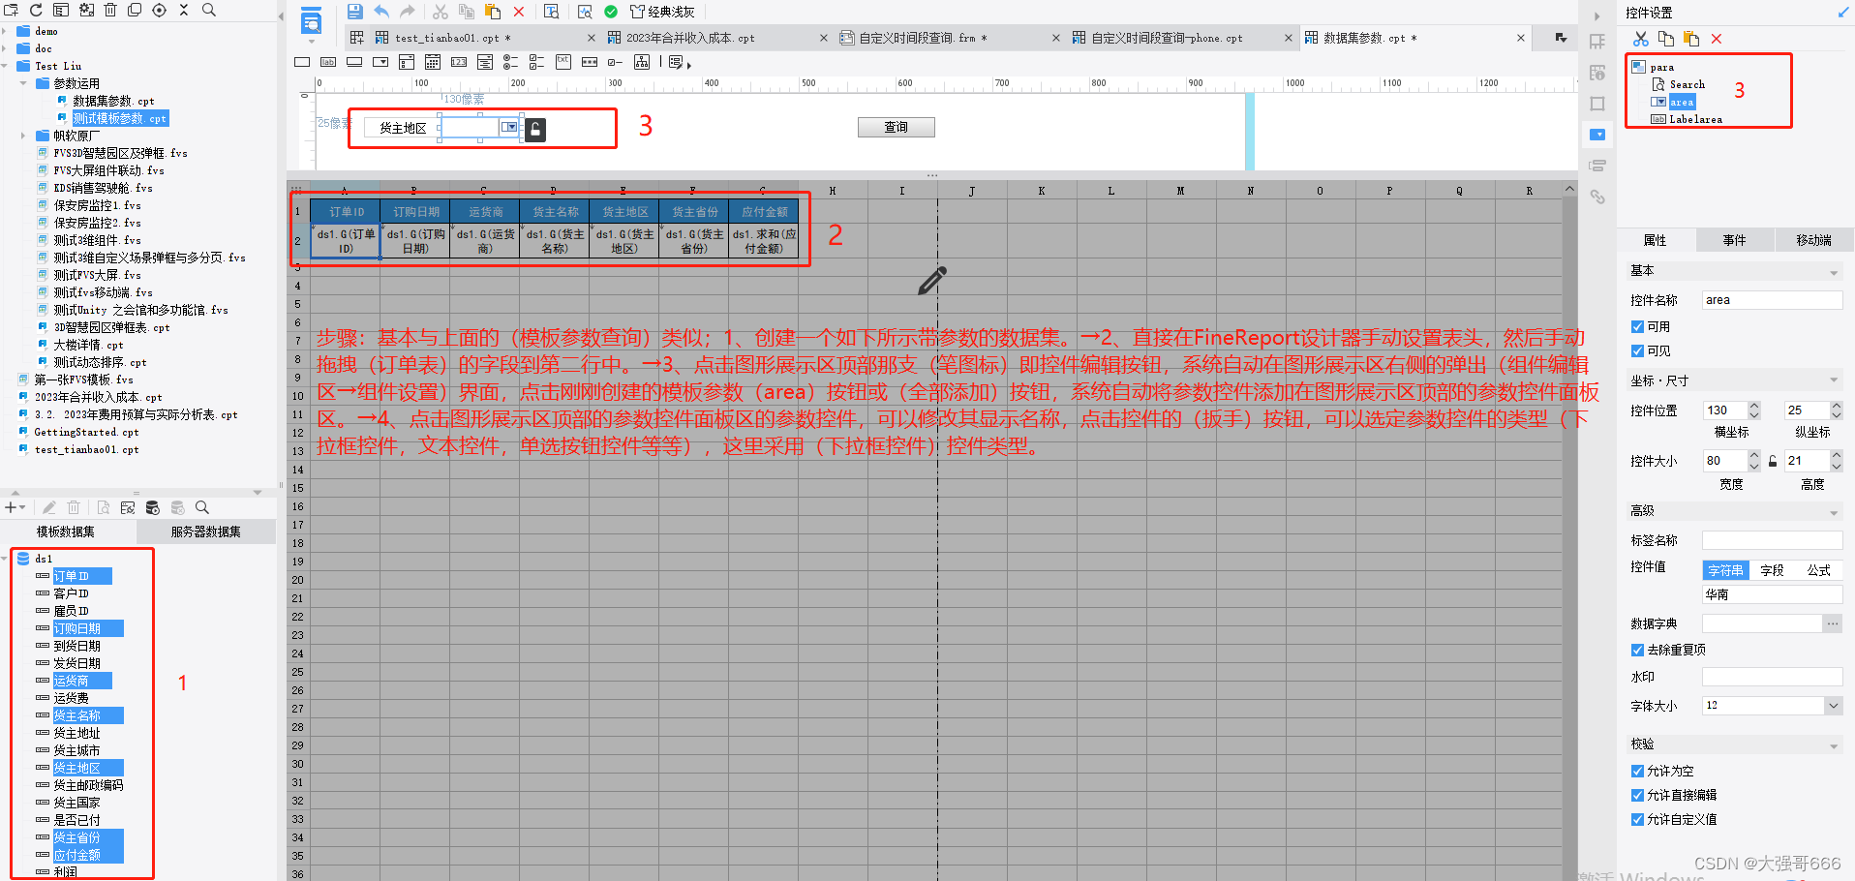Viewport: 1855px width, 881px height.
Task: Click the data dictionary ellipsis button
Action: pos(1833,624)
